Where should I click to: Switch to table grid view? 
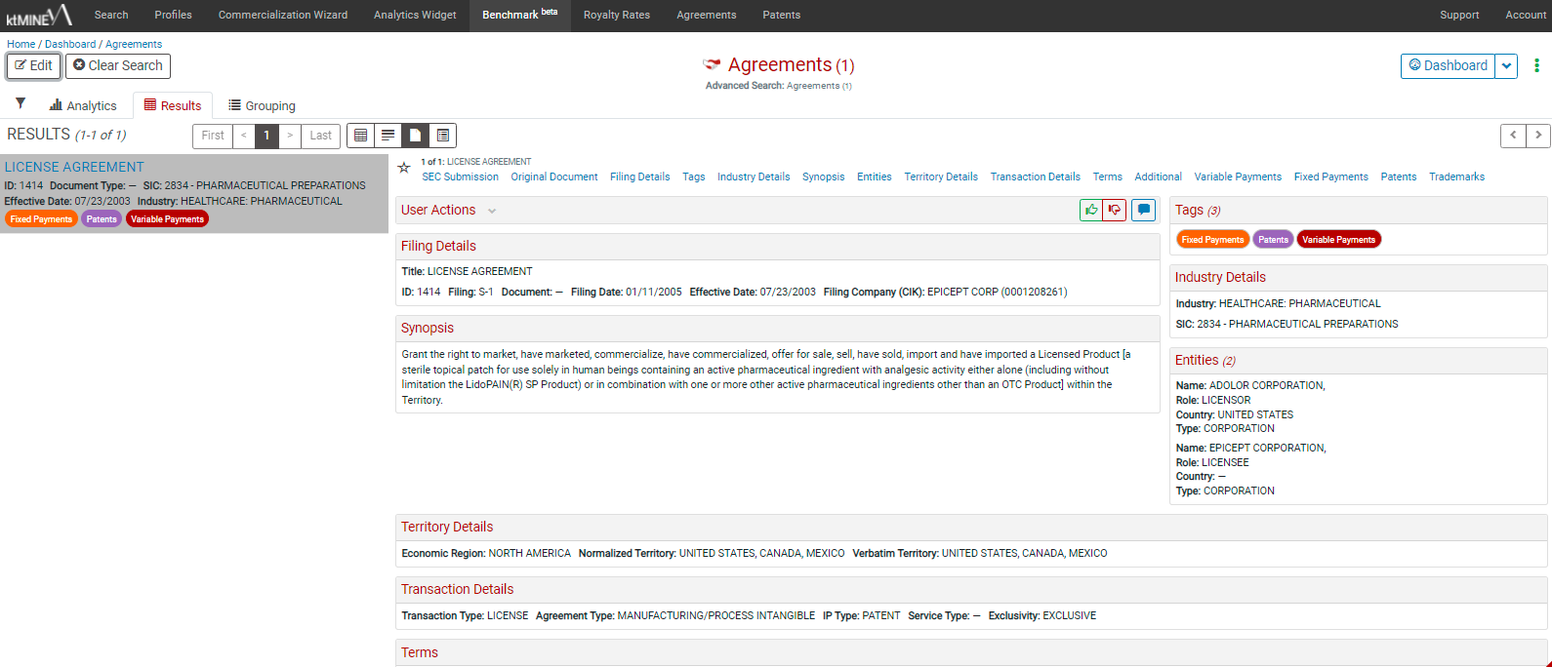361,136
